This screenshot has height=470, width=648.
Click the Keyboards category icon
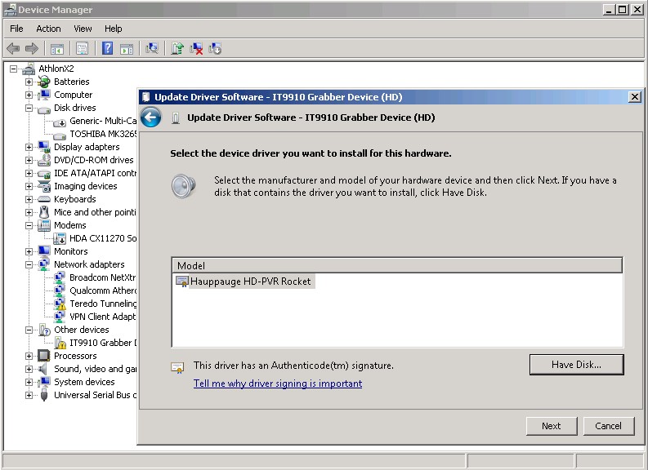(x=44, y=199)
